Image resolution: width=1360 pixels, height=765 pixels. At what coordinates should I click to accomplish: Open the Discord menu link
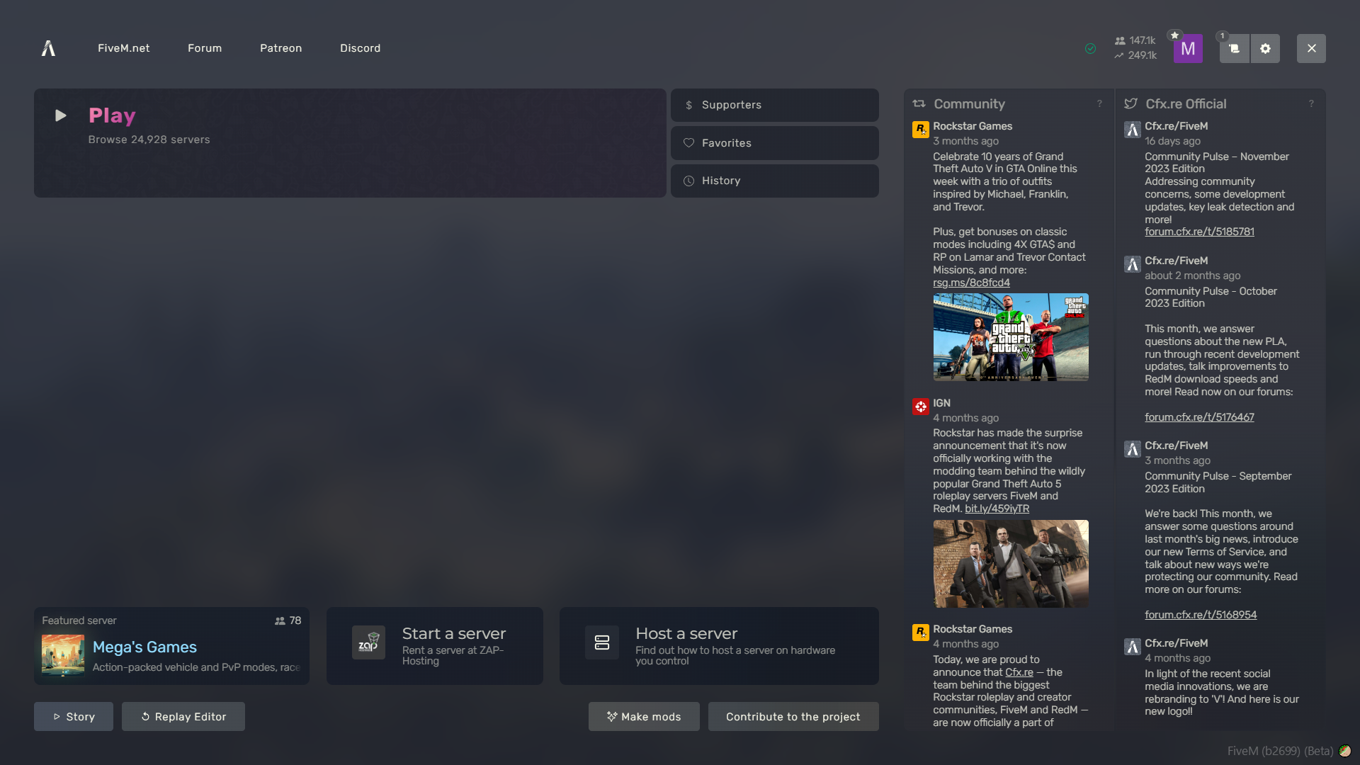[x=360, y=48]
